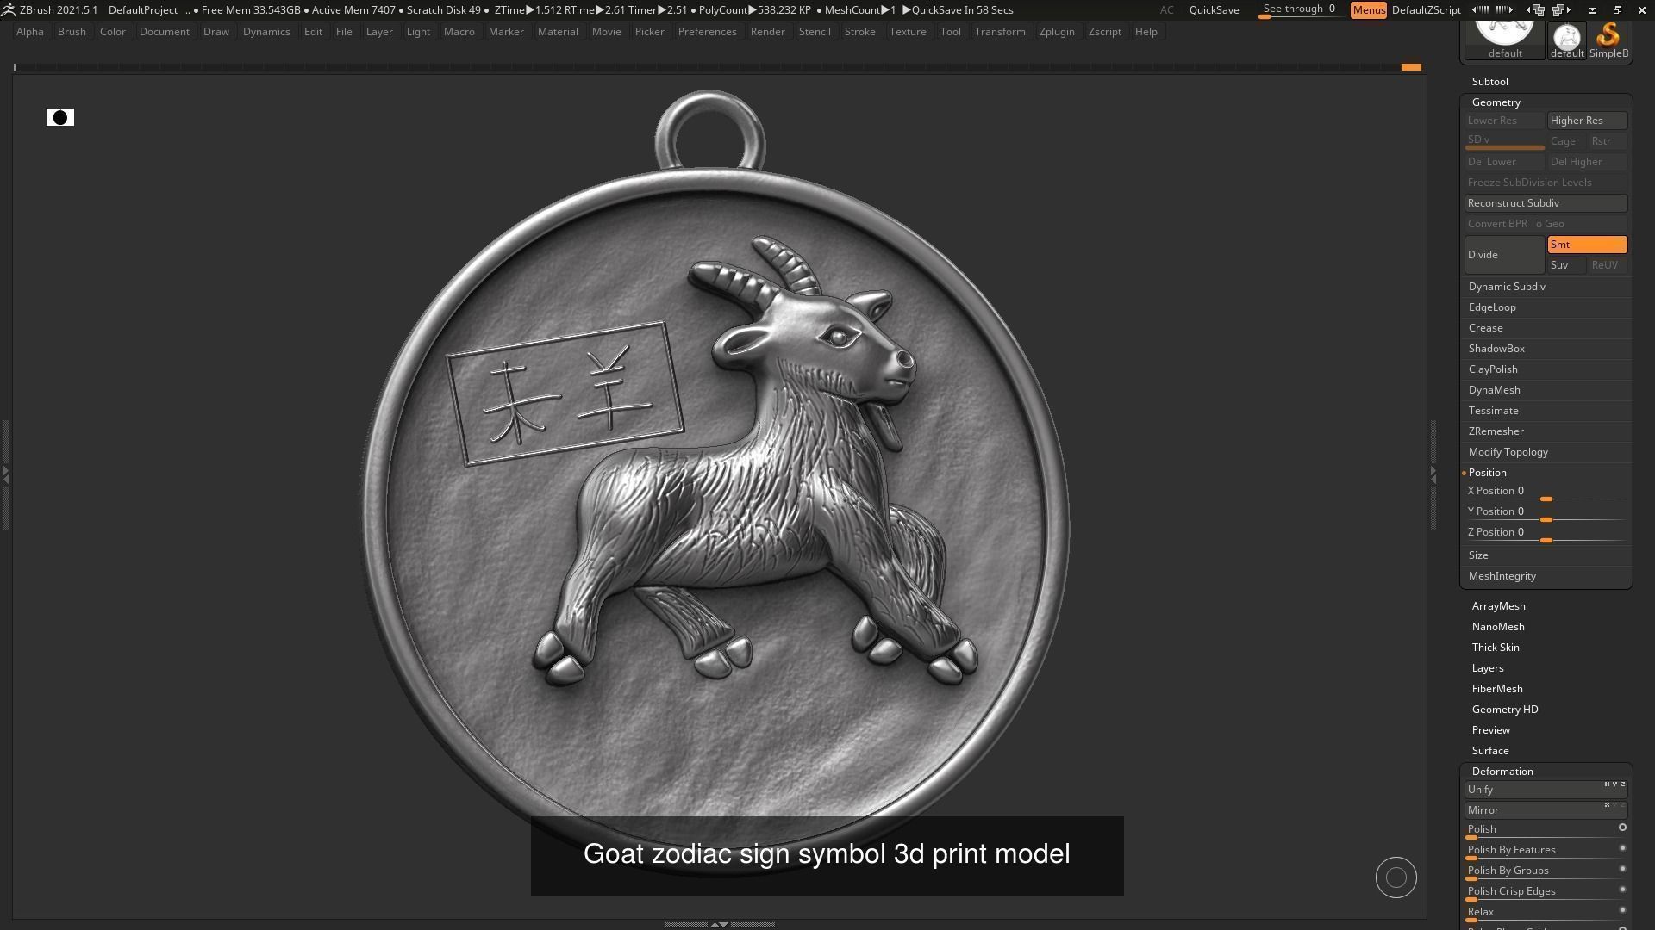Select the small default goat tool thumbnail

pos(1567,40)
